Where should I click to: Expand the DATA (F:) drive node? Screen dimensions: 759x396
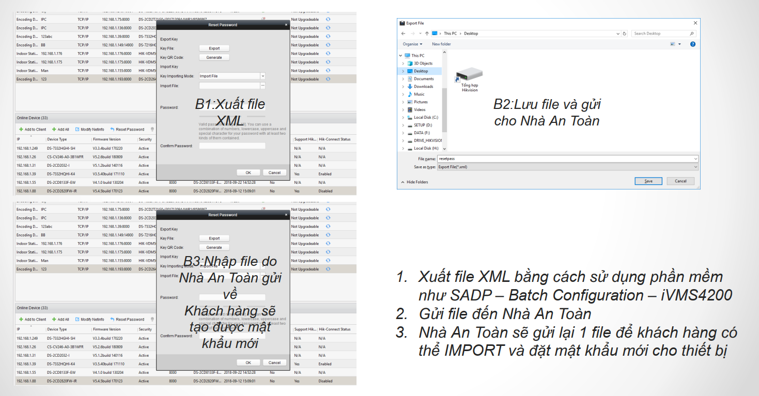404,133
